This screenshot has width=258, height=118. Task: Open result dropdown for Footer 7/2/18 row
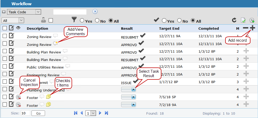pos(129,104)
